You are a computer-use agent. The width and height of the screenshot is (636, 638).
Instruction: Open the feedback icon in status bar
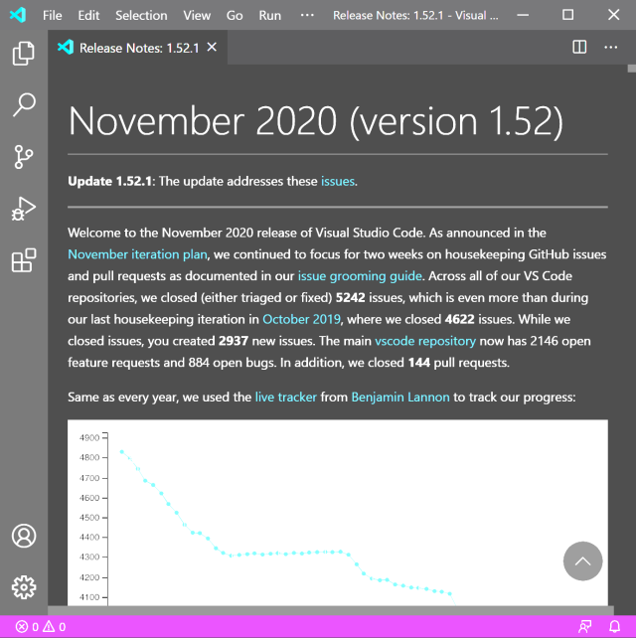tap(584, 627)
